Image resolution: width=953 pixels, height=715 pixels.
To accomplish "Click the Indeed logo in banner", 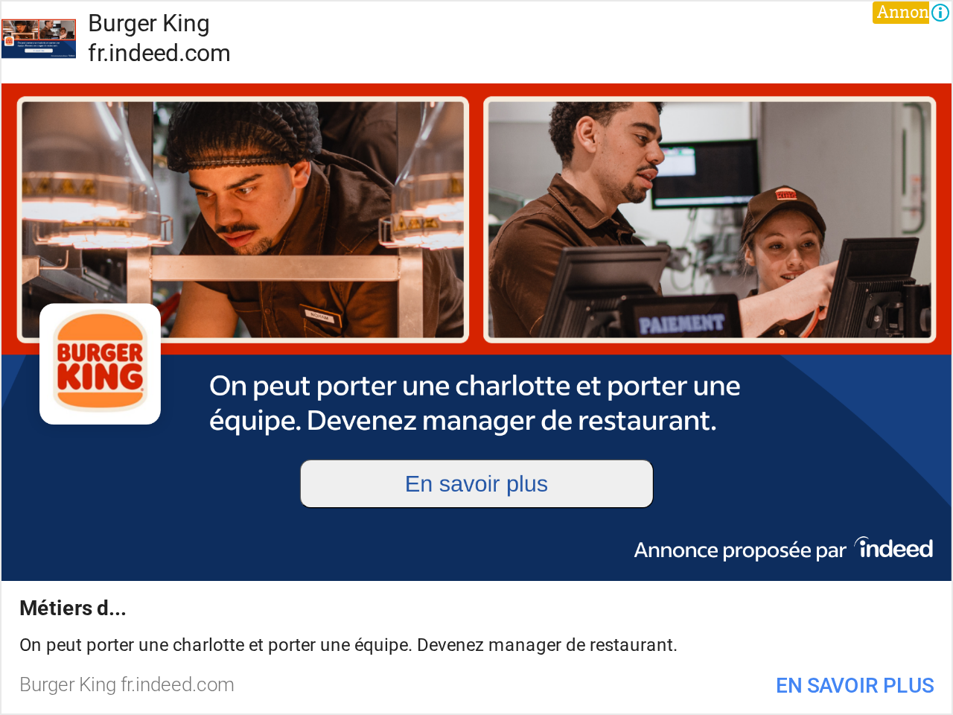I will point(893,548).
